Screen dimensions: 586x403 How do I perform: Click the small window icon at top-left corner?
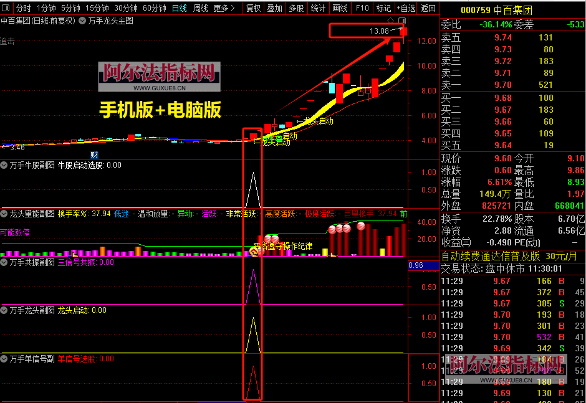(x=5, y=6)
